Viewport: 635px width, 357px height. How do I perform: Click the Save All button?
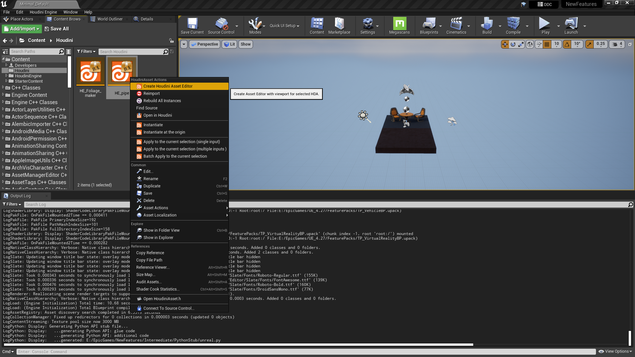(x=57, y=29)
